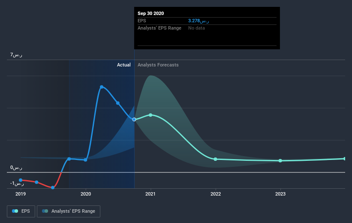
Task: Click the Actual label
Action: coord(124,65)
